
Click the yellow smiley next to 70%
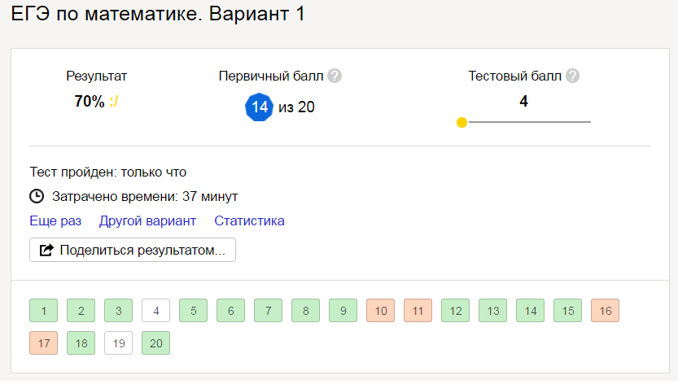tap(114, 102)
